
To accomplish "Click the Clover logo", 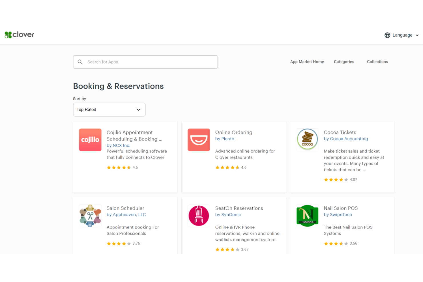I will click(x=19, y=35).
